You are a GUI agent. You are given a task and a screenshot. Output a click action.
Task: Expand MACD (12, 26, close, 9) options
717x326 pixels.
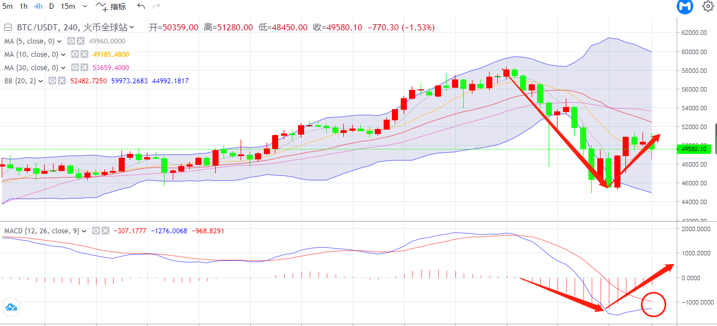click(84, 231)
